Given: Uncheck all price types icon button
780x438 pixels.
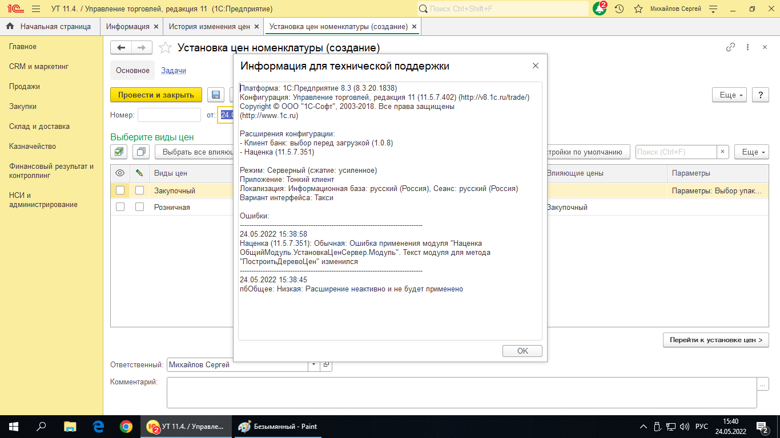Looking at the screenshot, I should (x=140, y=152).
